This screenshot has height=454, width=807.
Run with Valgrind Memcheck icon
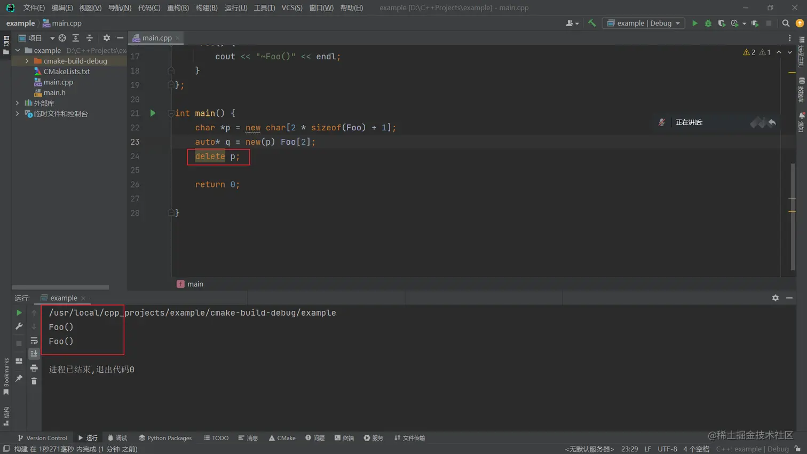[x=755, y=23]
